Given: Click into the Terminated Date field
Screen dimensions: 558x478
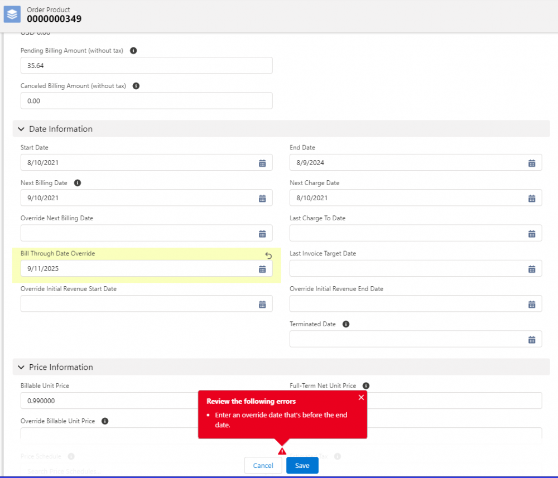Looking at the screenshot, I should 416,339.
